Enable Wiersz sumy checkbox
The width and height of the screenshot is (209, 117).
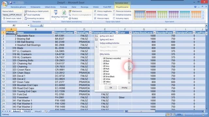pos(95,15)
